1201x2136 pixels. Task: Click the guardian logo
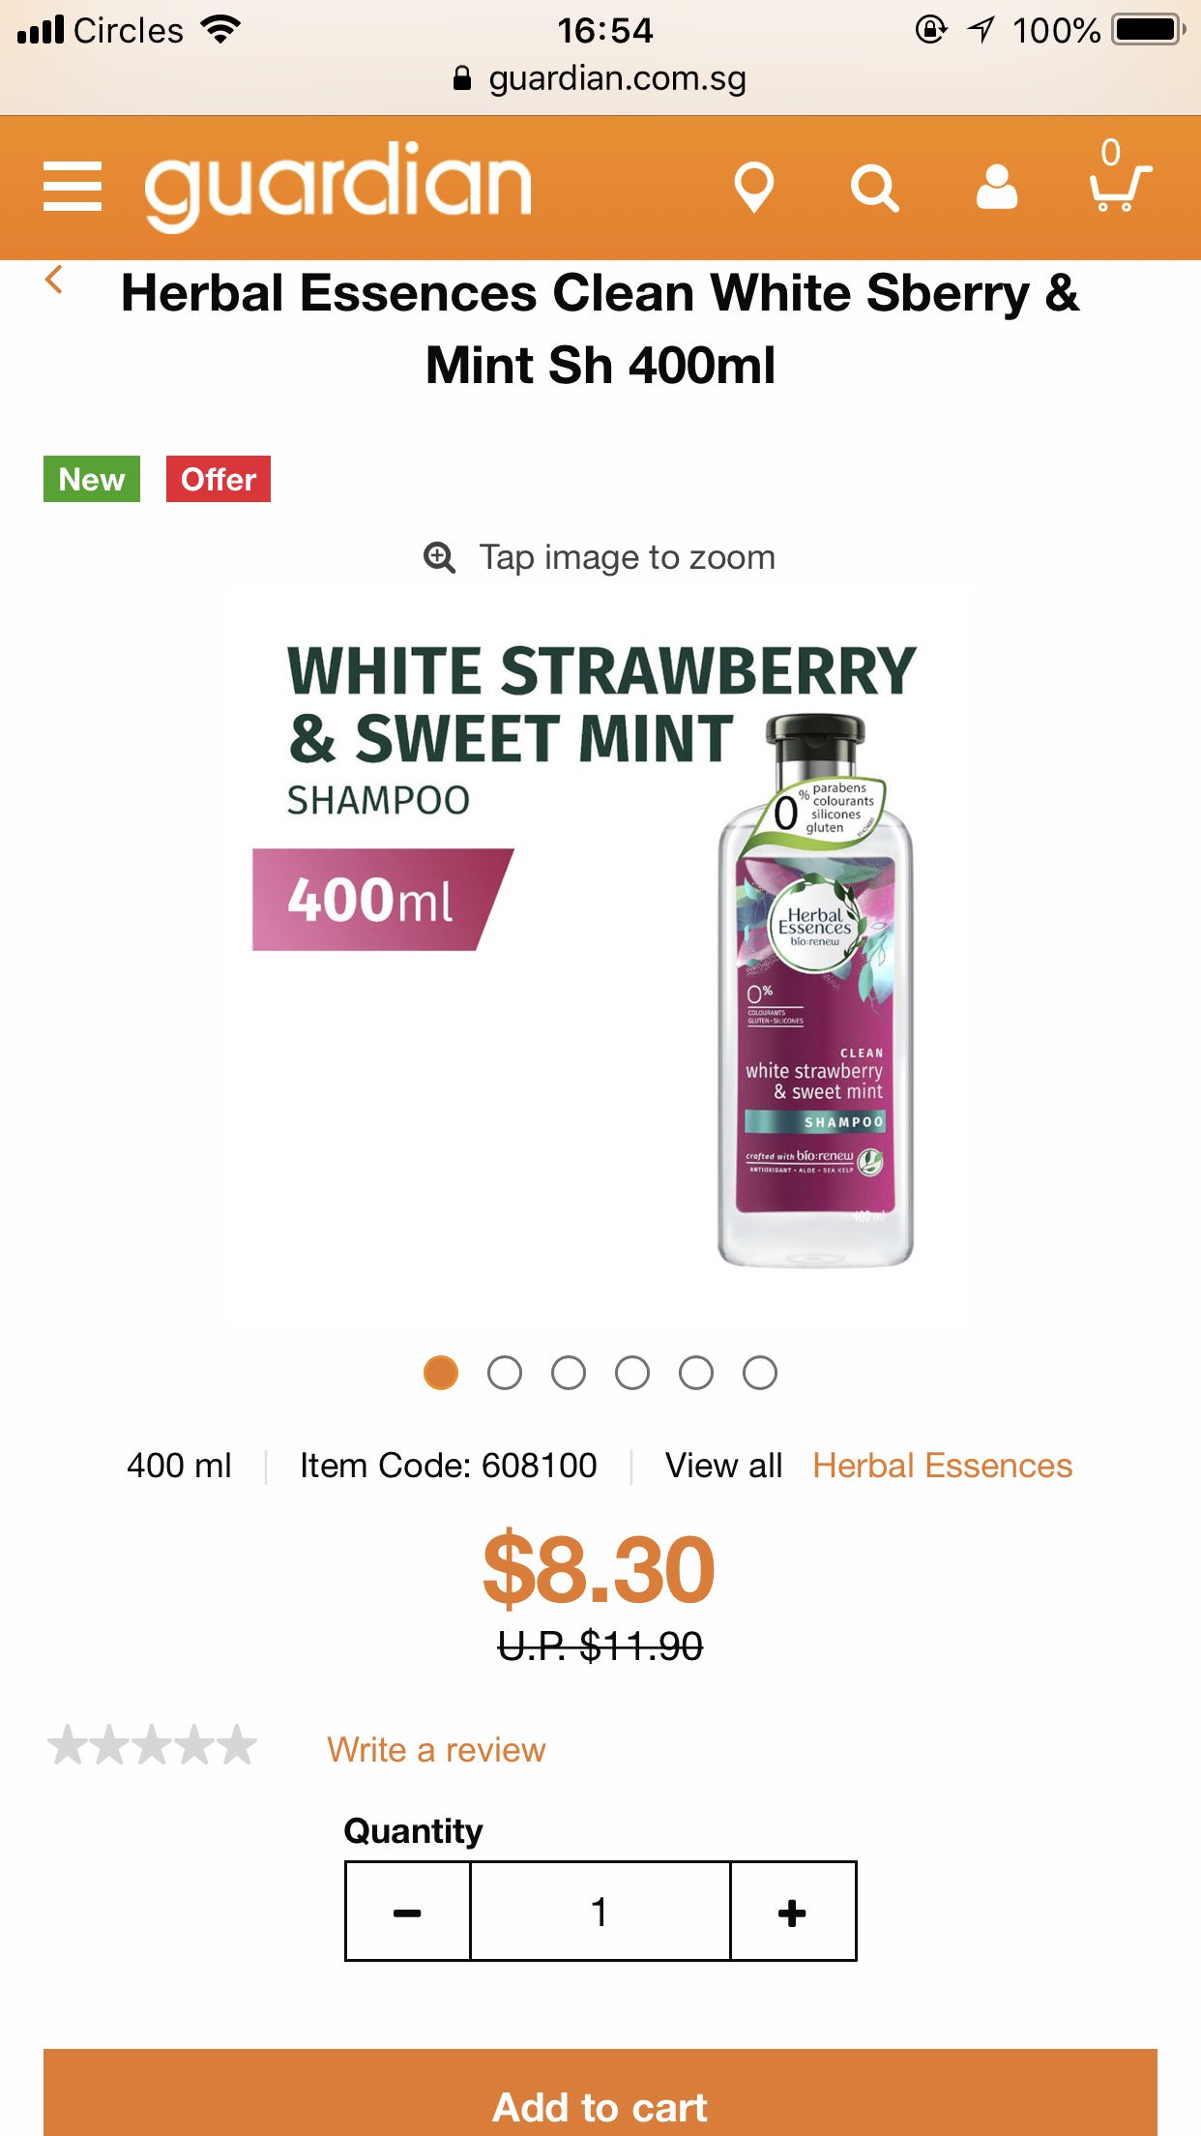[x=337, y=187]
